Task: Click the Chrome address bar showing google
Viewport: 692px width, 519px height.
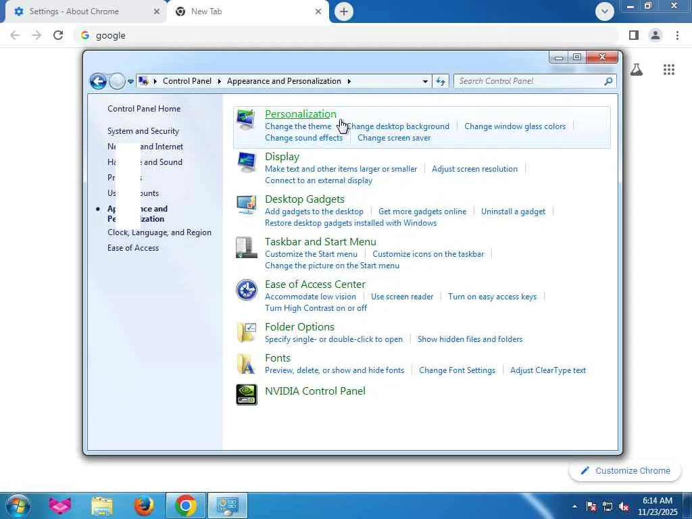Action: (347, 35)
